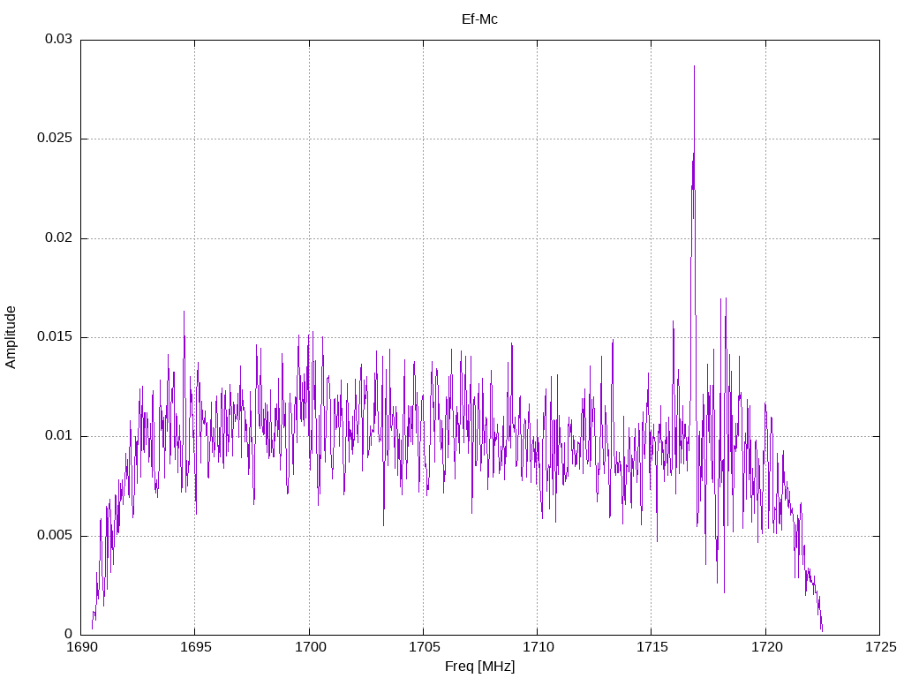
Task: Click the x-axis label Freq [MHz]
Action: pos(479,667)
